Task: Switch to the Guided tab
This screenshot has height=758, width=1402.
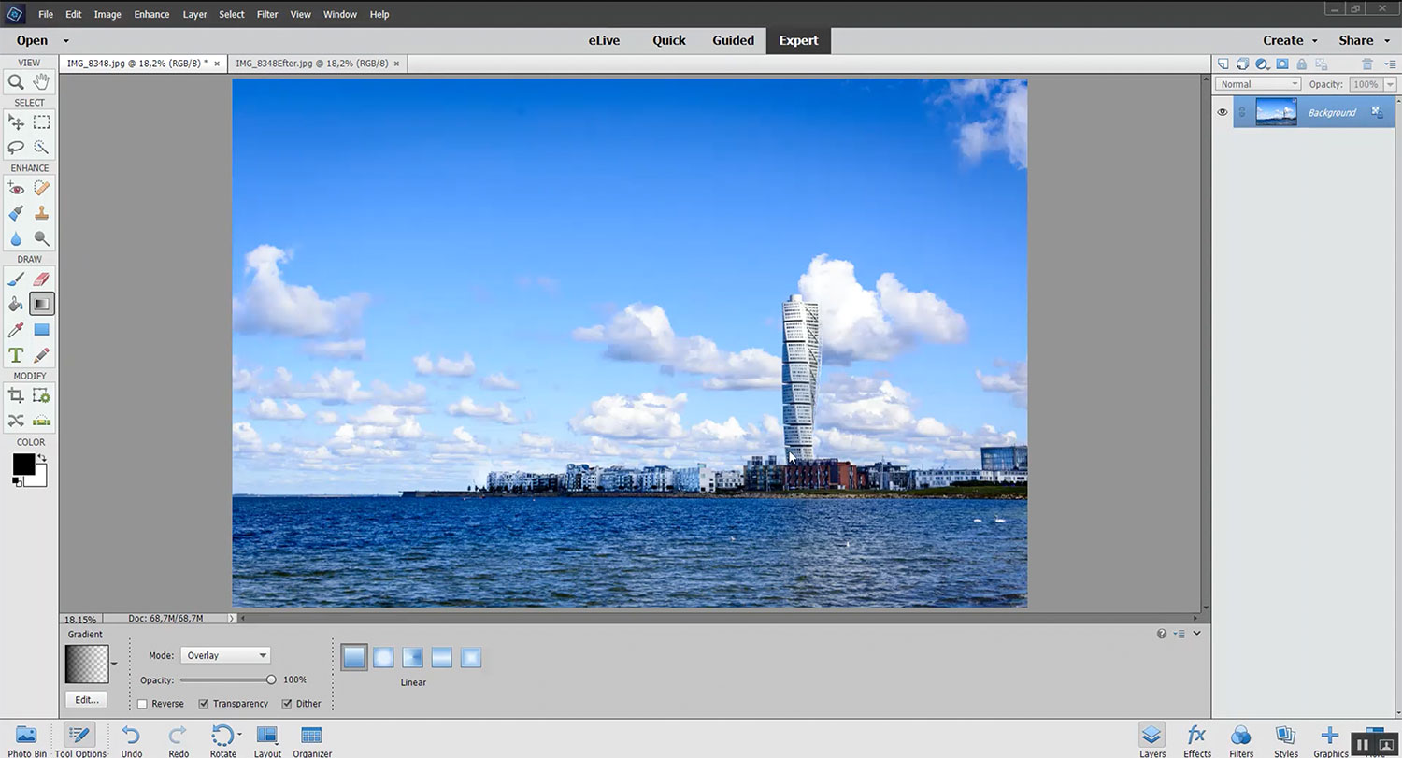Action: pos(733,40)
